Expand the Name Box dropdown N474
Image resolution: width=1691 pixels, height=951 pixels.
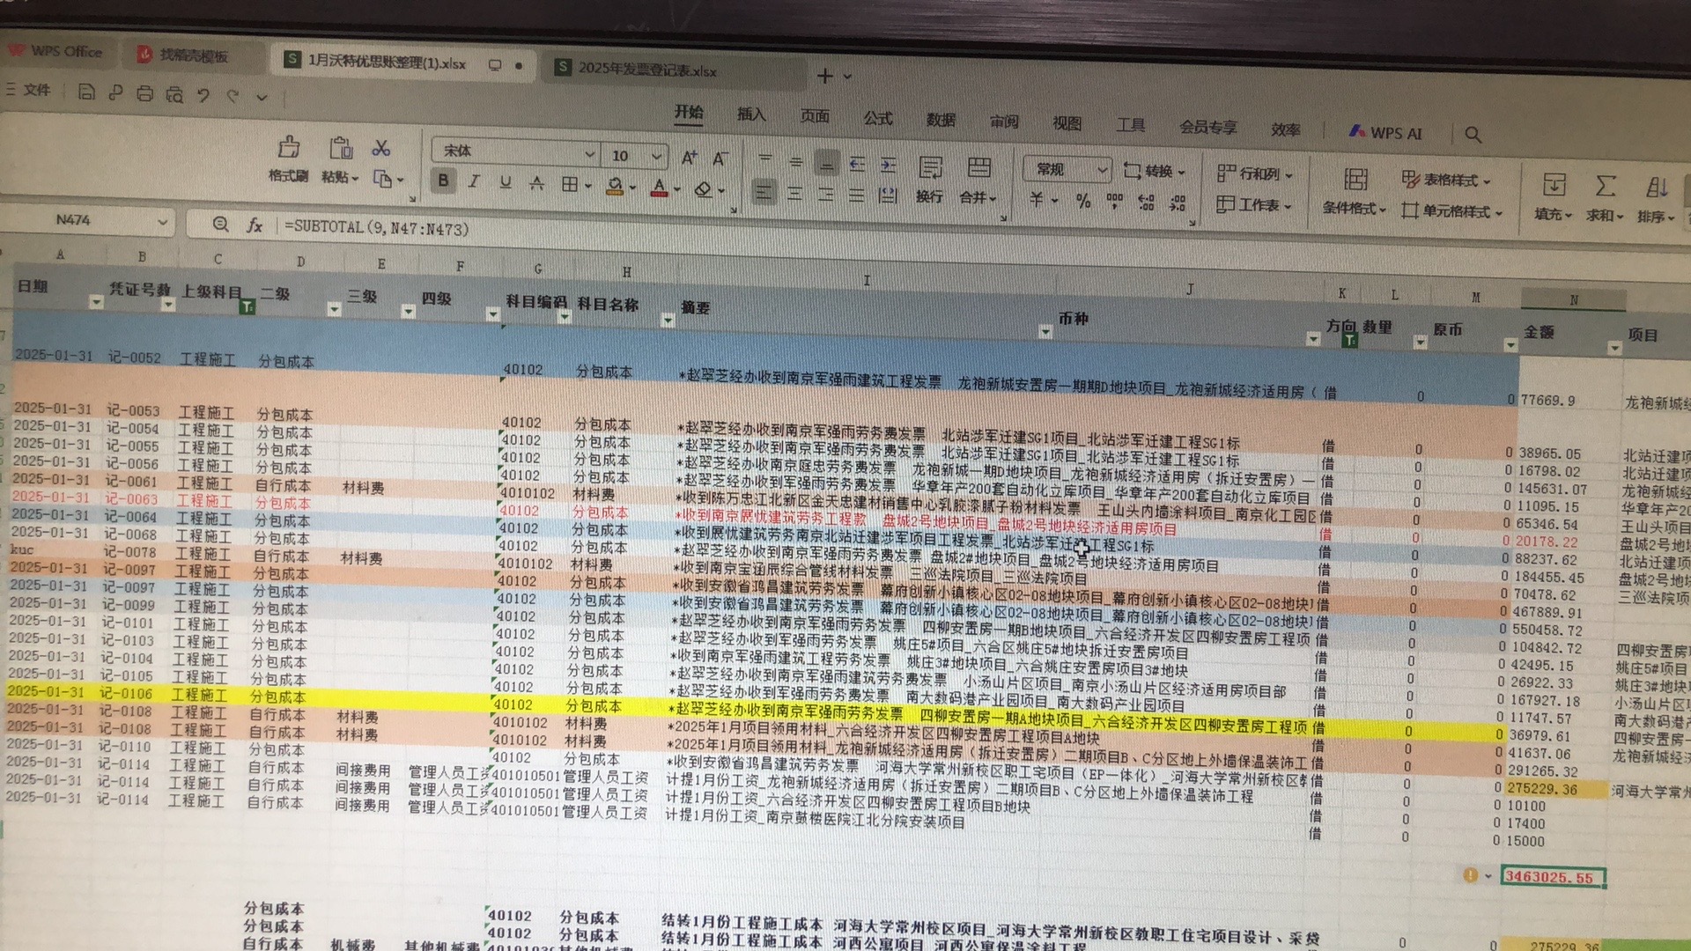[162, 222]
